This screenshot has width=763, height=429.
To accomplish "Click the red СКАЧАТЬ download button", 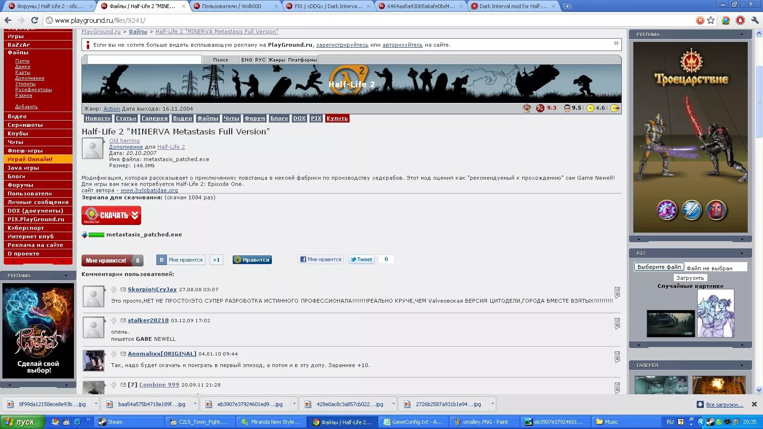I will coord(111,215).
